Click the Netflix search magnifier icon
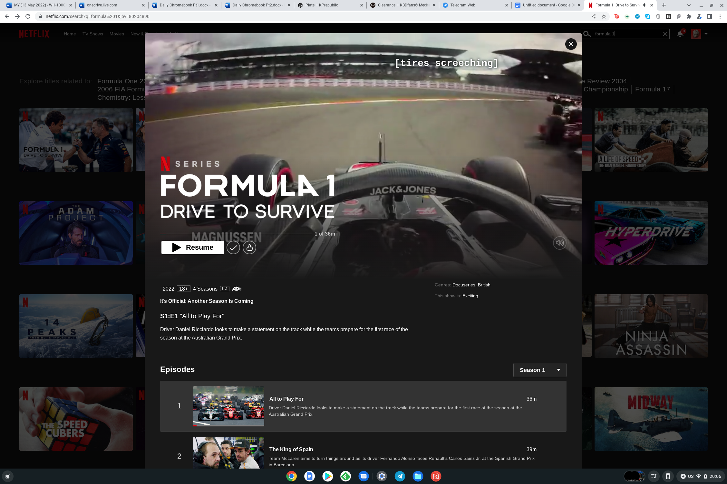727x484 pixels. tap(587, 34)
